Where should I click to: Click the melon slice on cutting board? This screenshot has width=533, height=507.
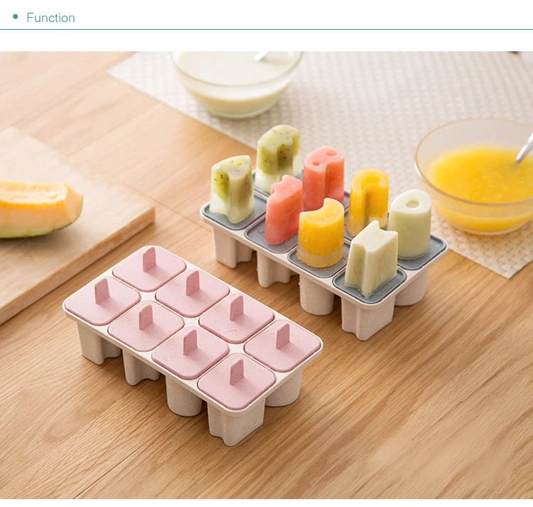tap(40, 209)
